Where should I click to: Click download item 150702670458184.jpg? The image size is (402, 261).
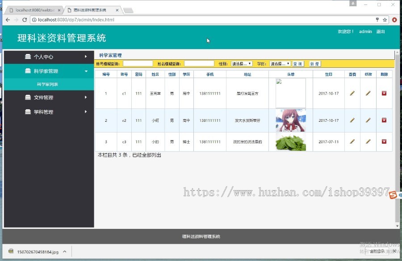38,252
